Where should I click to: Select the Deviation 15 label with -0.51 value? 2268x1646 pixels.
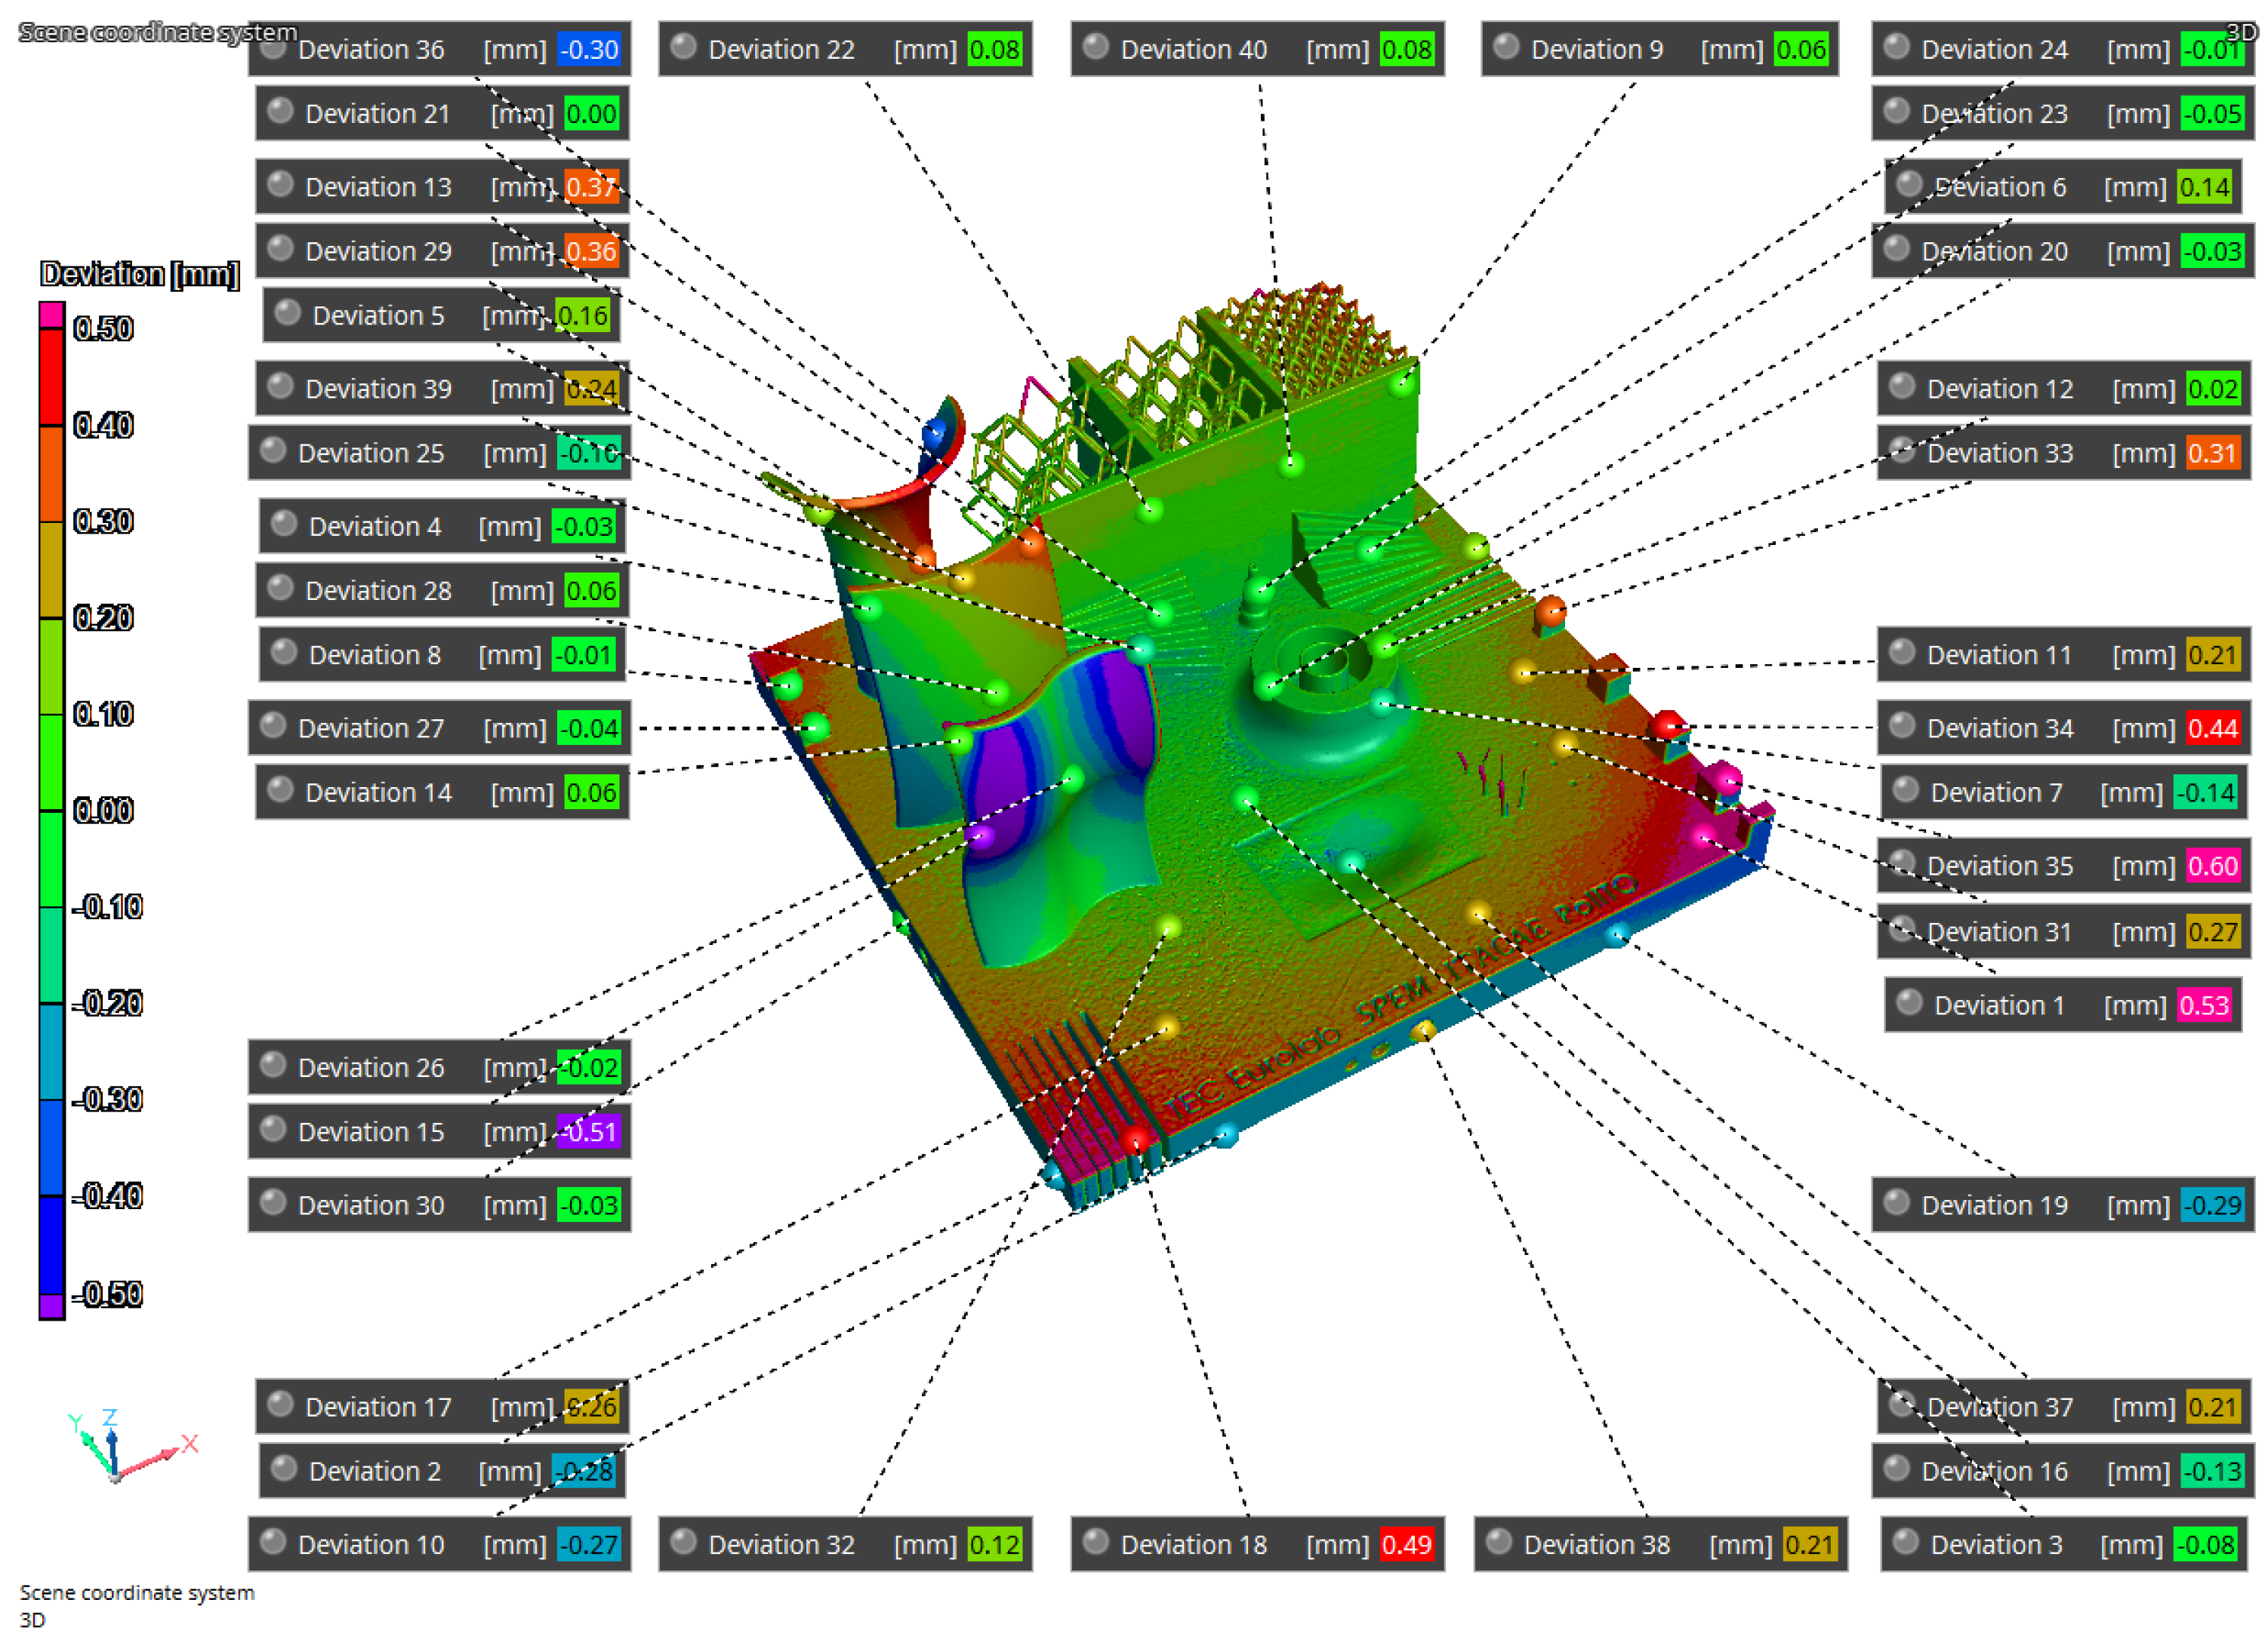coord(371,1131)
